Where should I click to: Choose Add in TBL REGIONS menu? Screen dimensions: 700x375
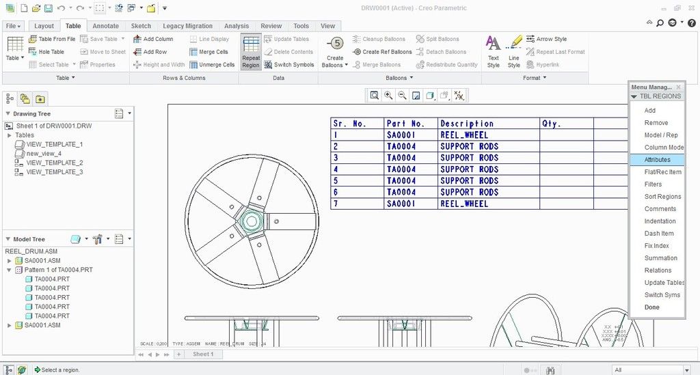[x=650, y=111]
